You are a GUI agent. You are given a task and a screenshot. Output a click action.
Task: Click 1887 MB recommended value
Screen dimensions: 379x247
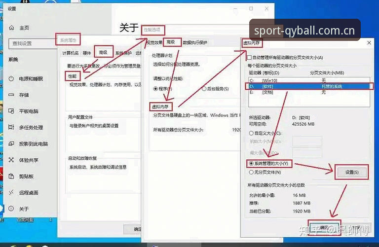pyautogui.click(x=302, y=203)
